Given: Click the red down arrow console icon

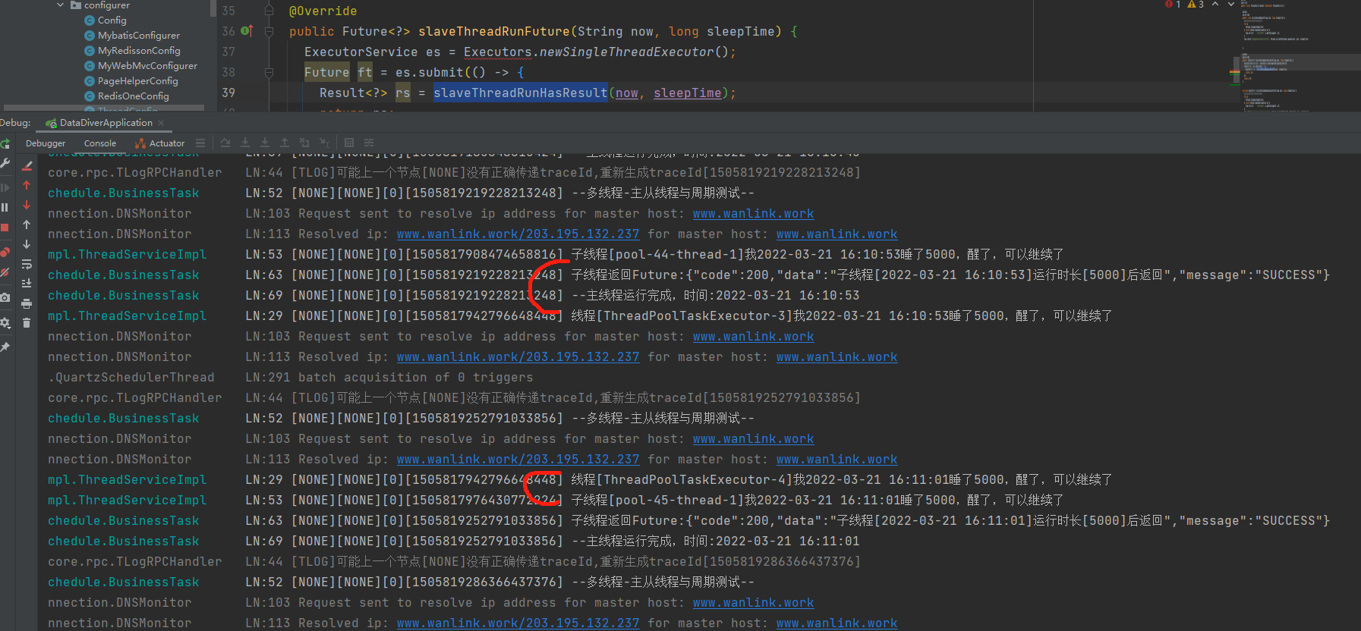Looking at the screenshot, I should point(27,205).
